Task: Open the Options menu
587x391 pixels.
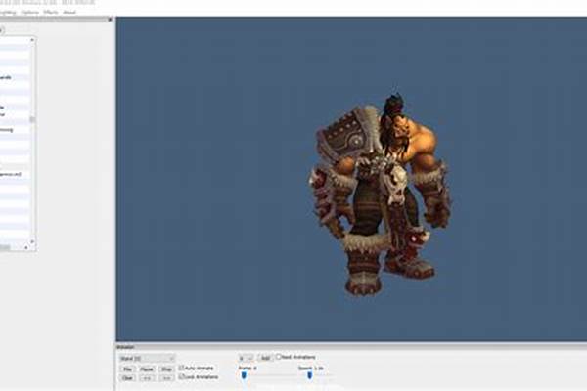Action: tap(30, 12)
